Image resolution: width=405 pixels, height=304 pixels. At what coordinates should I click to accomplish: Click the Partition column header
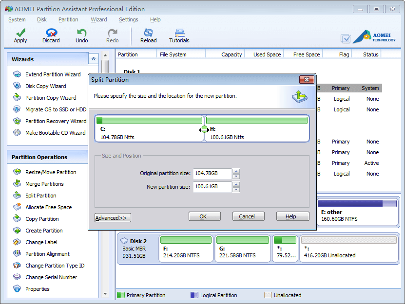pos(136,54)
